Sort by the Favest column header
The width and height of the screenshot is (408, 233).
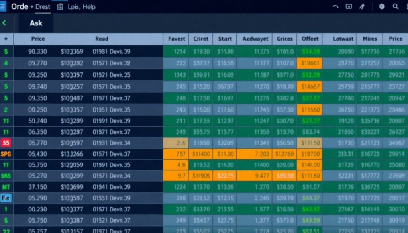point(177,39)
